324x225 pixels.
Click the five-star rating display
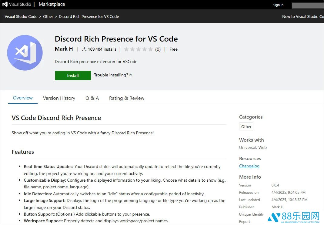pyautogui.click(x=139, y=49)
